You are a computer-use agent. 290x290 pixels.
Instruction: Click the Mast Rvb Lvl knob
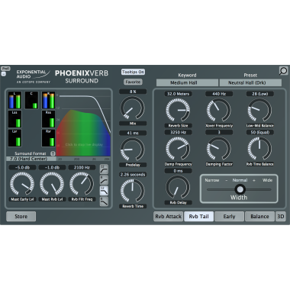click(x=52, y=184)
